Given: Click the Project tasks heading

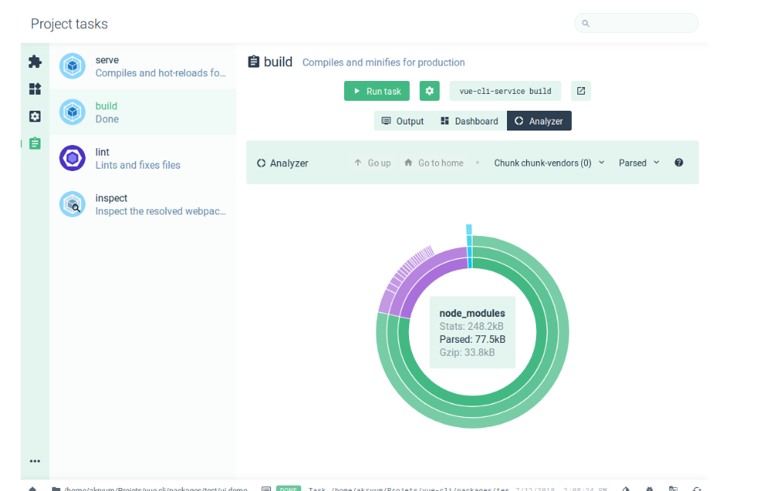Looking at the screenshot, I should [69, 24].
